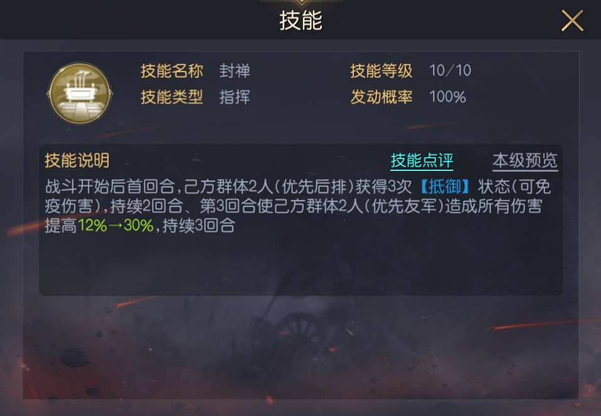Close the 技能 panel with X
Screen dimensions: 601x416
point(572,21)
